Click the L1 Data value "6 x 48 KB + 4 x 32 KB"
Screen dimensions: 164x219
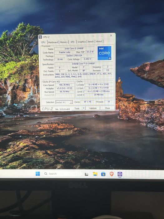click(x=99, y=84)
